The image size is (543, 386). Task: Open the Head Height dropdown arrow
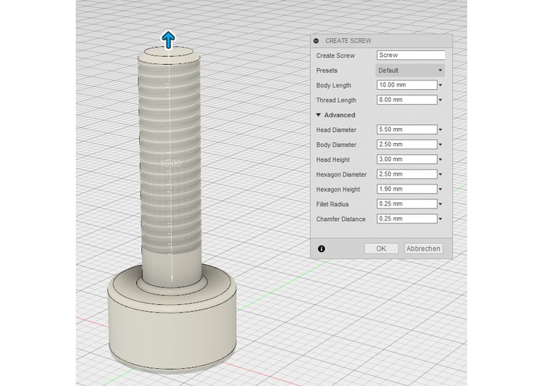click(x=441, y=159)
